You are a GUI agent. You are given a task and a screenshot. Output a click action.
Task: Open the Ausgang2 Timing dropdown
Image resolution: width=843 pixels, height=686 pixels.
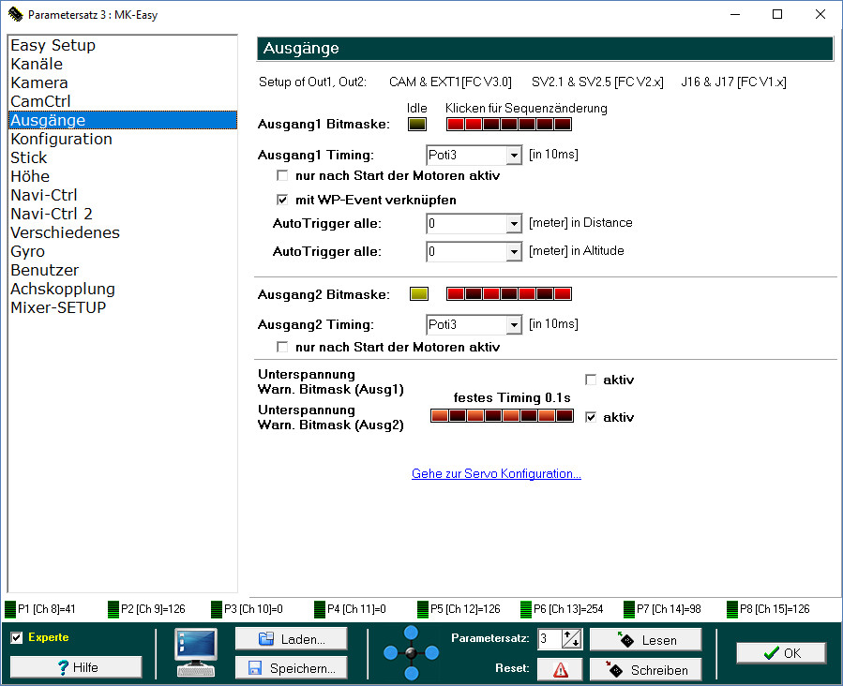[513, 325]
